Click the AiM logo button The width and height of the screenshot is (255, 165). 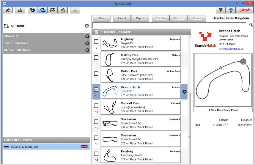[244, 10]
